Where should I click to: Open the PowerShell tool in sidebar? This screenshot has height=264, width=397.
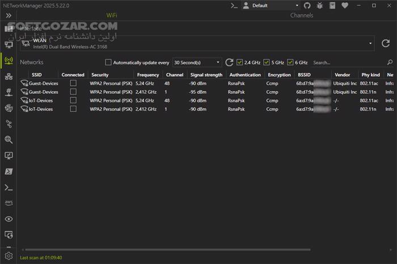[x=9, y=171]
